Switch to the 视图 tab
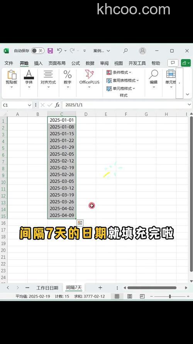Viewport: 193px width, 344px height. [119, 63]
